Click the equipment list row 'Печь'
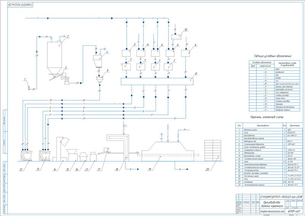Image resolution: width=305 pixels, height=216 pixels. pos(269,179)
